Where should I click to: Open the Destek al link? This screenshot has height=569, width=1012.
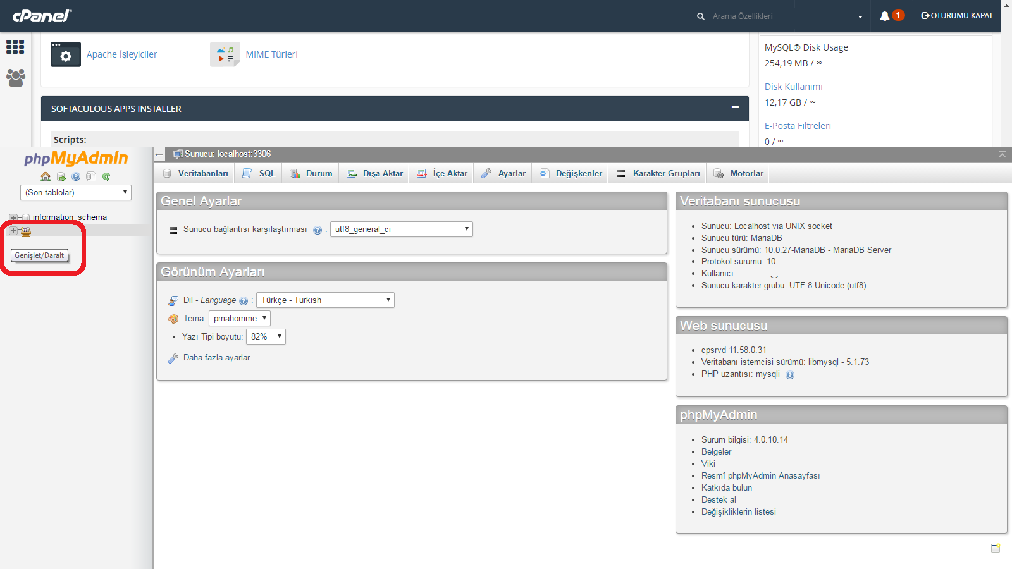click(719, 500)
